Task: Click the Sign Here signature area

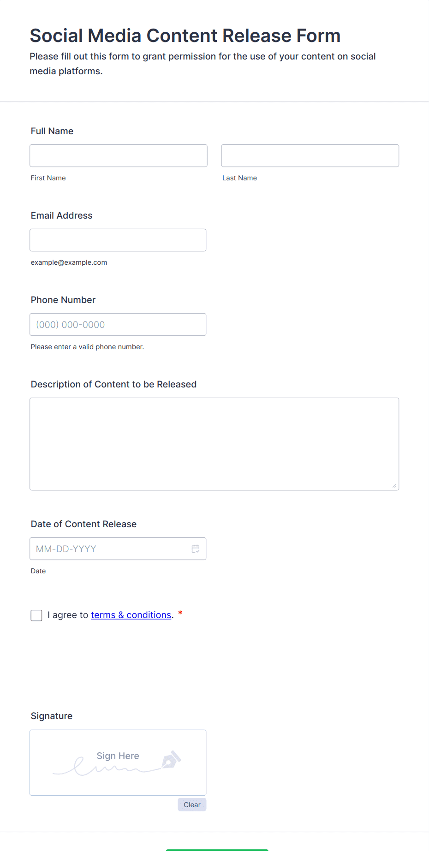Action: [118, 762]
